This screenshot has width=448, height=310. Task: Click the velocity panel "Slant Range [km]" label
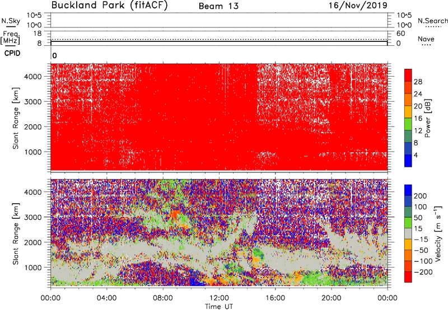(16, 234)
